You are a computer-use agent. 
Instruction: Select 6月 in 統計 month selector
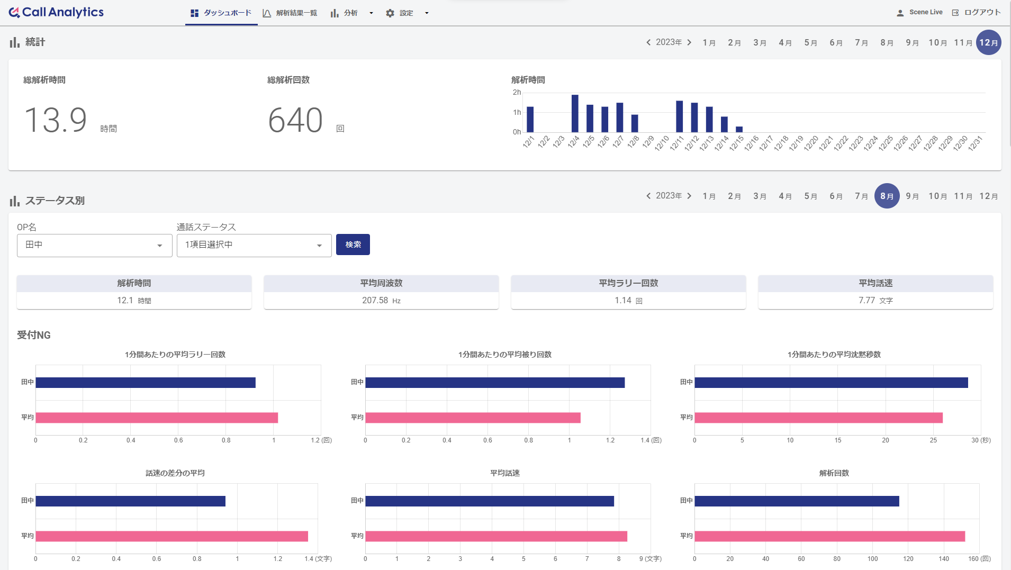836,42
